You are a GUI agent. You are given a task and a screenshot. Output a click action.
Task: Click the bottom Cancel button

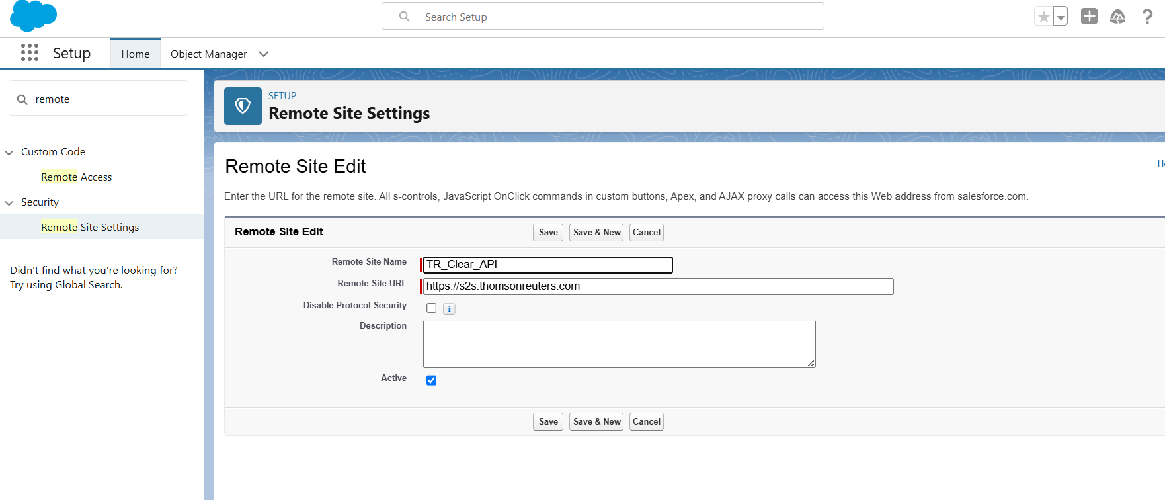pyautogui.click(x=647, y=421)
